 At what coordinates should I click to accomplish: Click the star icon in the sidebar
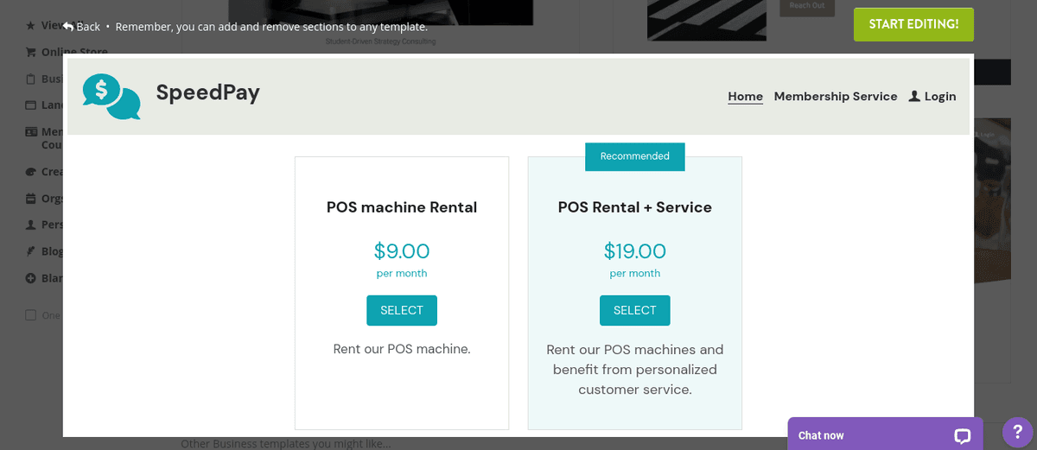(x=31, y=26)
